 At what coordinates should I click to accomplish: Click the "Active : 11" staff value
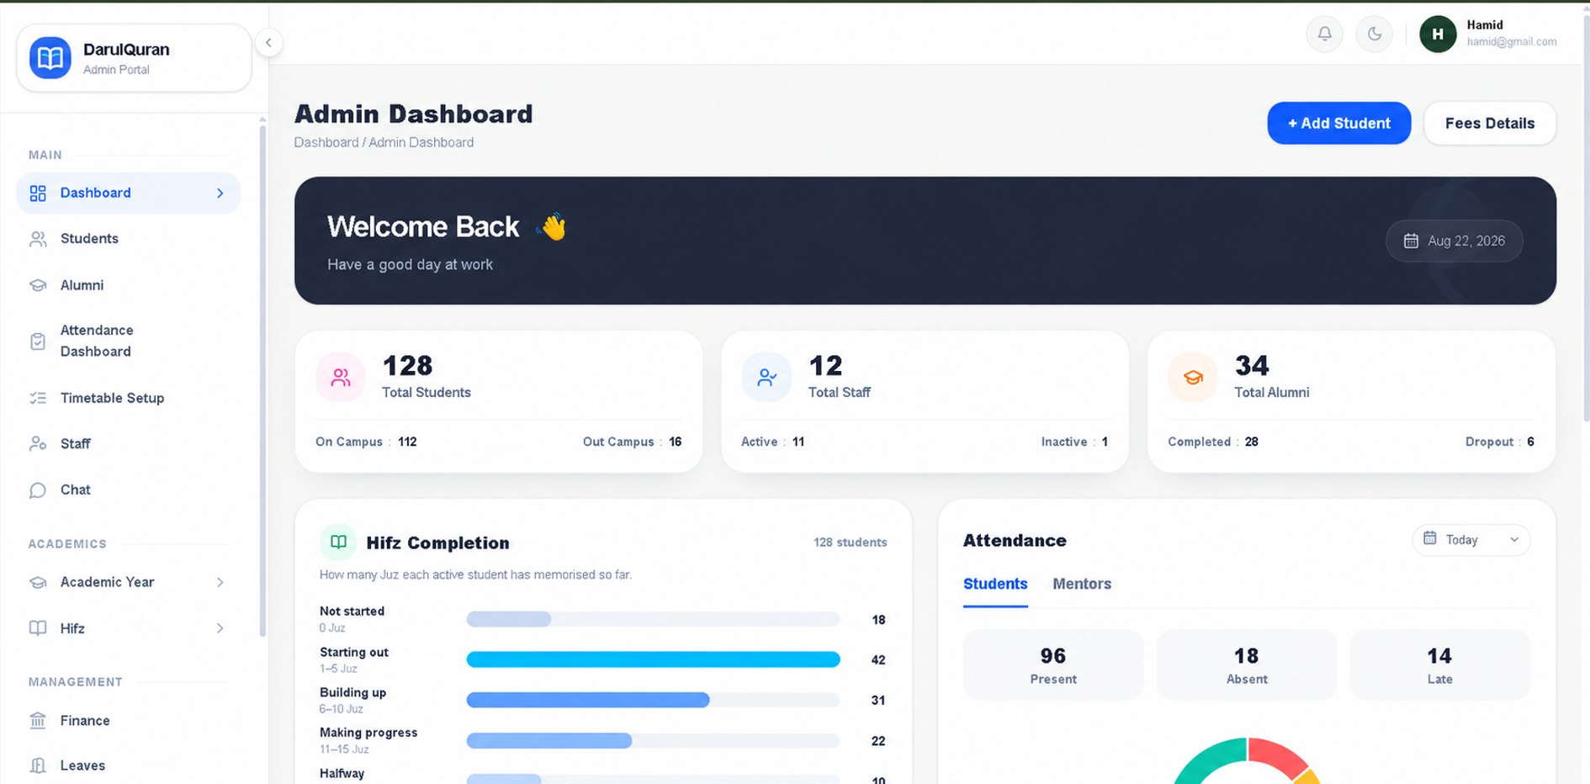[772, 442]
